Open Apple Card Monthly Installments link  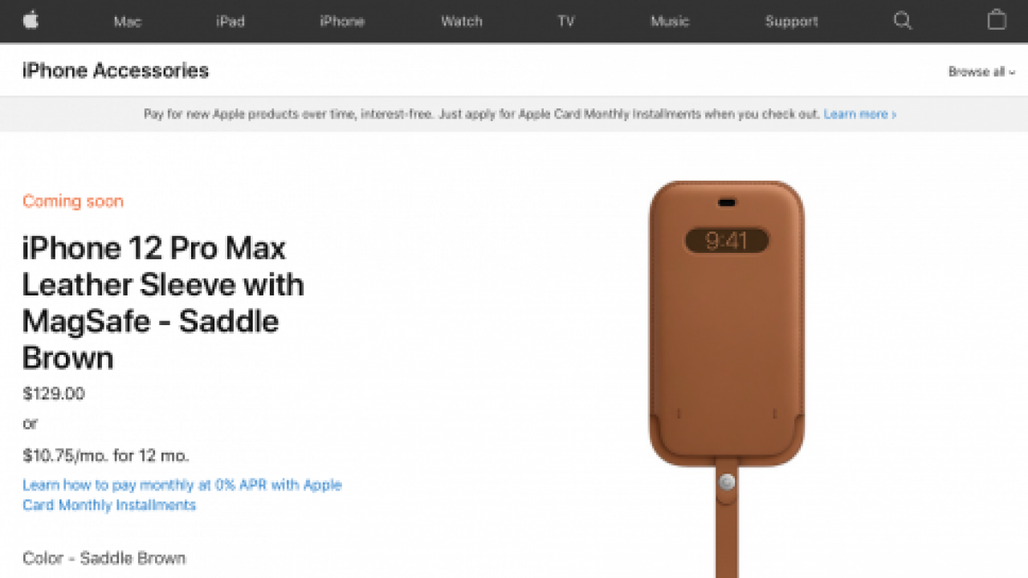pyautogui.click(x=182, y=495)
